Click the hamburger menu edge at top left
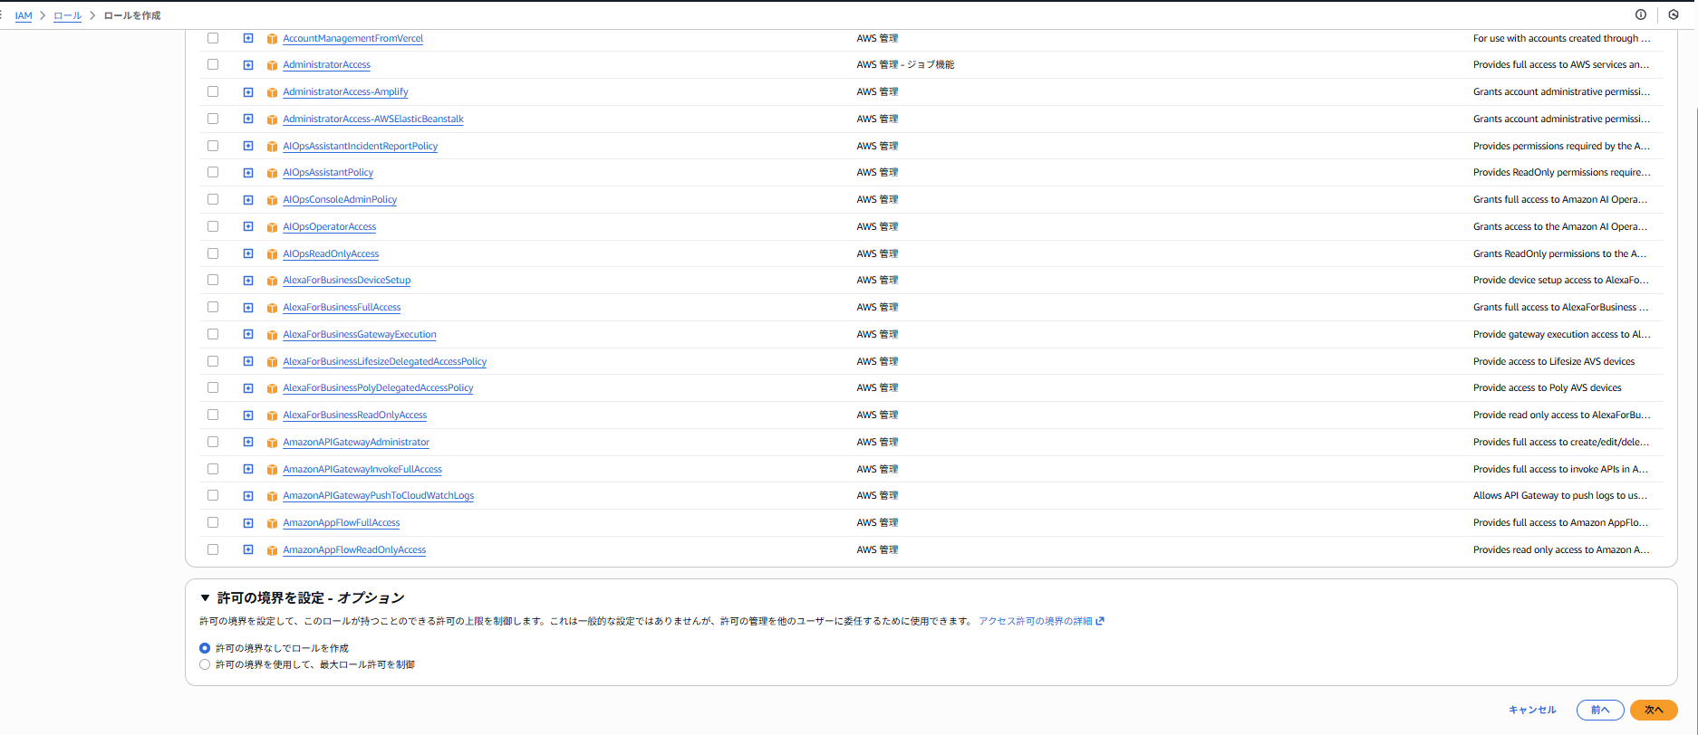 pos(2,15)
